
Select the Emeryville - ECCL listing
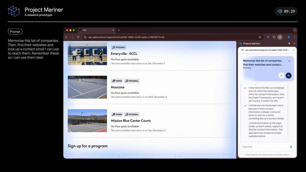[x=124, y=54]
